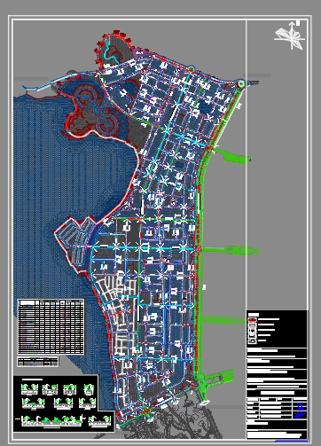Click the curved blue jetty road in the northwest

(x=59, y=81)
